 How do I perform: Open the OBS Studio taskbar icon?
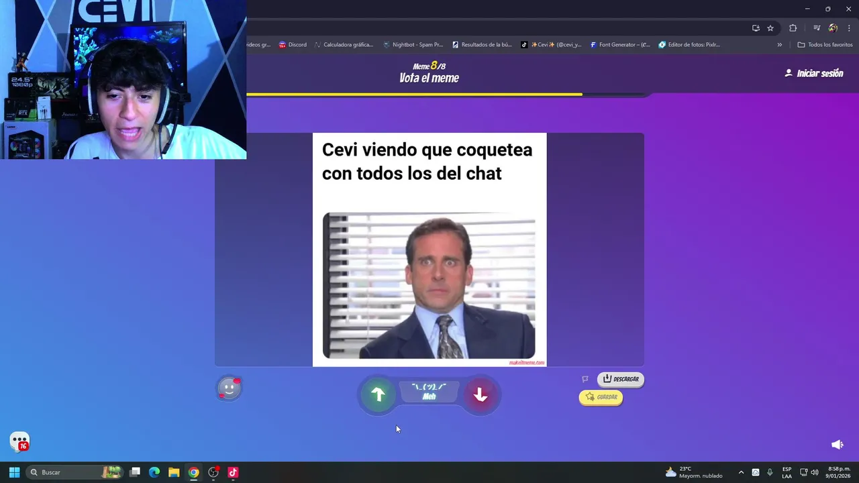click(213, 472)
